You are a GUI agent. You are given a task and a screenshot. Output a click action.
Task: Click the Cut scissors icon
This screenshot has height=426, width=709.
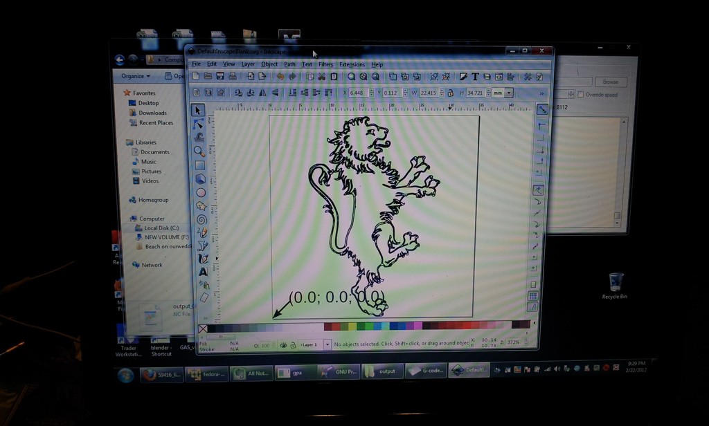[321, 76]
